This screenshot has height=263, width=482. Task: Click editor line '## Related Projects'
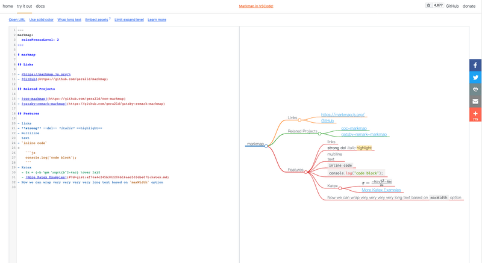click(x=36, y=89)
